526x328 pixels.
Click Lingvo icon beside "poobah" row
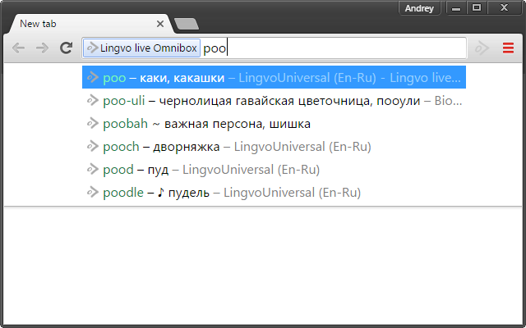pos(93,124)
